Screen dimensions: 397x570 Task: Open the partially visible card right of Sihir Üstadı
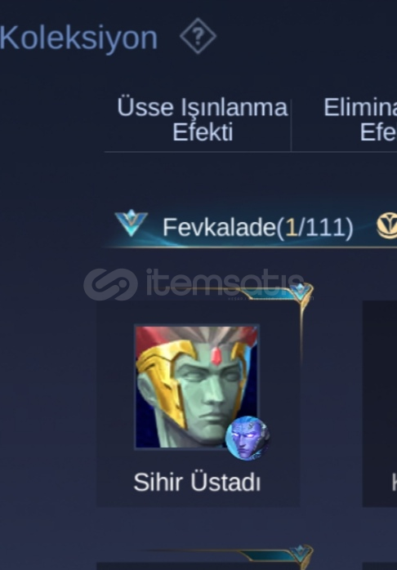click(380, 403)
